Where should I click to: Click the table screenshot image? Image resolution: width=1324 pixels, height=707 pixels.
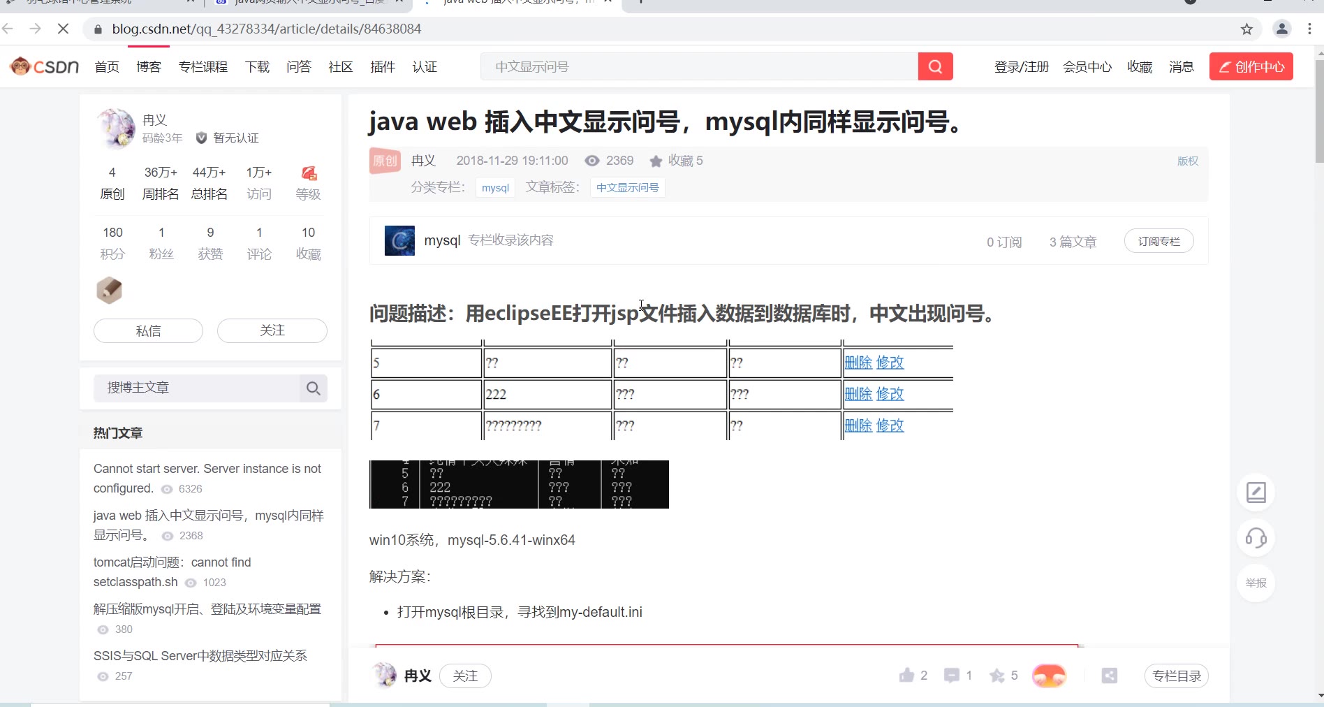[661, 390]
